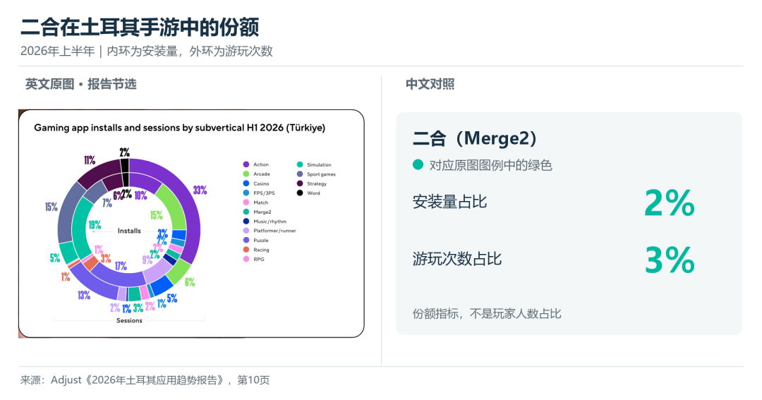
Task: Select the note 对应原图图例中的绿色
Action: (490, 165)
